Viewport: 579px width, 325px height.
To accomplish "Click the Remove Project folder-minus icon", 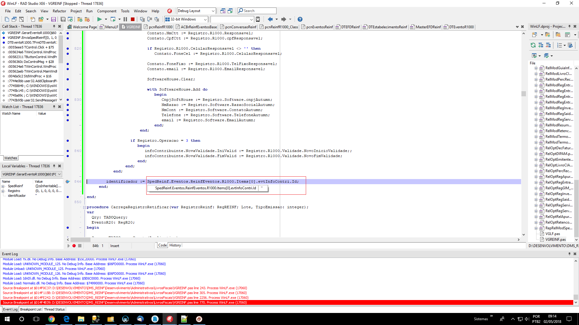I will (558, 35).
